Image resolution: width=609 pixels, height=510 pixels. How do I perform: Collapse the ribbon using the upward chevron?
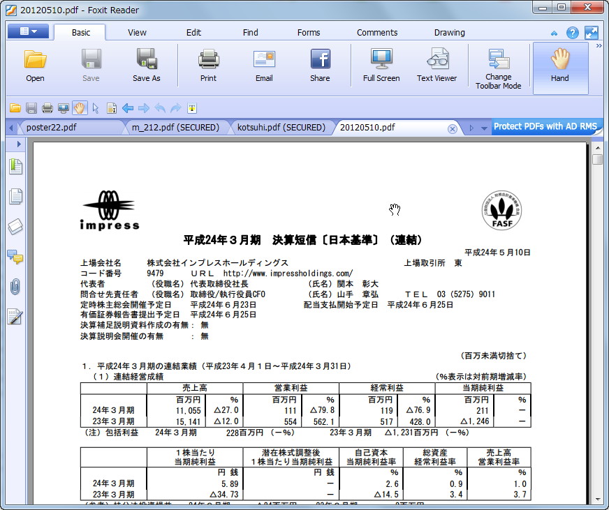click(x=552, y=32)
